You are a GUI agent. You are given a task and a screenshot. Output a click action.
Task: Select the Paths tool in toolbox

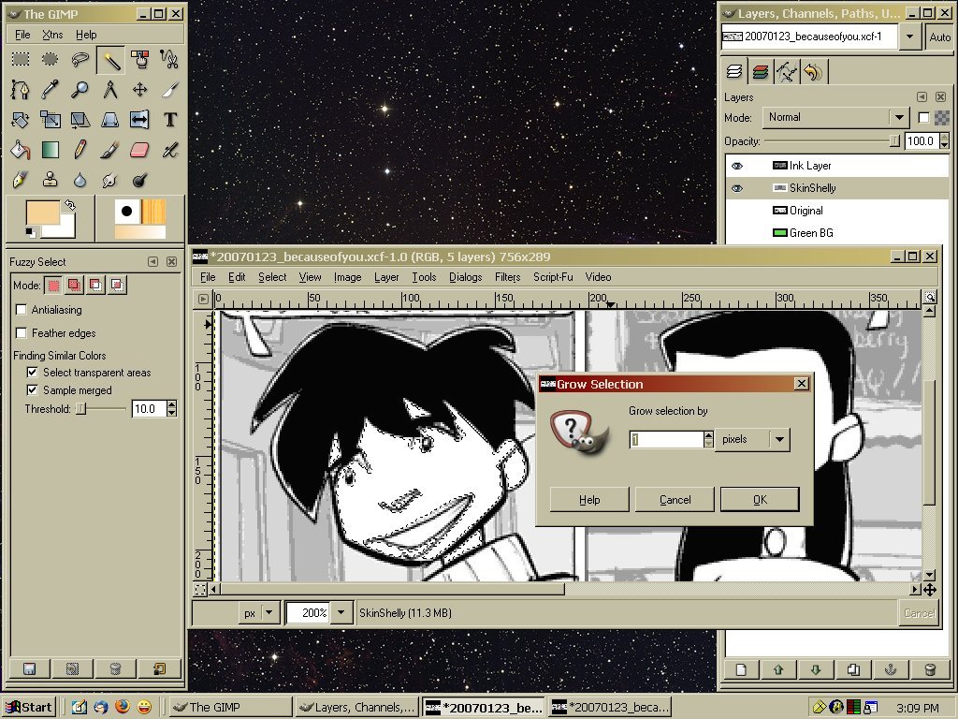(21, 89)
